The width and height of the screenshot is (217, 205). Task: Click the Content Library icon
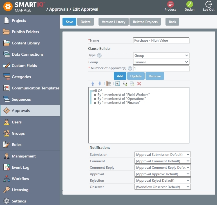6,43
